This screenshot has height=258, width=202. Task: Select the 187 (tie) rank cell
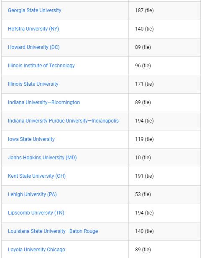[165, 11]
